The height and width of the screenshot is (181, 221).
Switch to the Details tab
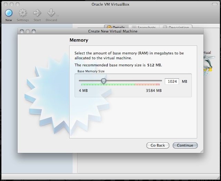[116, 27]
